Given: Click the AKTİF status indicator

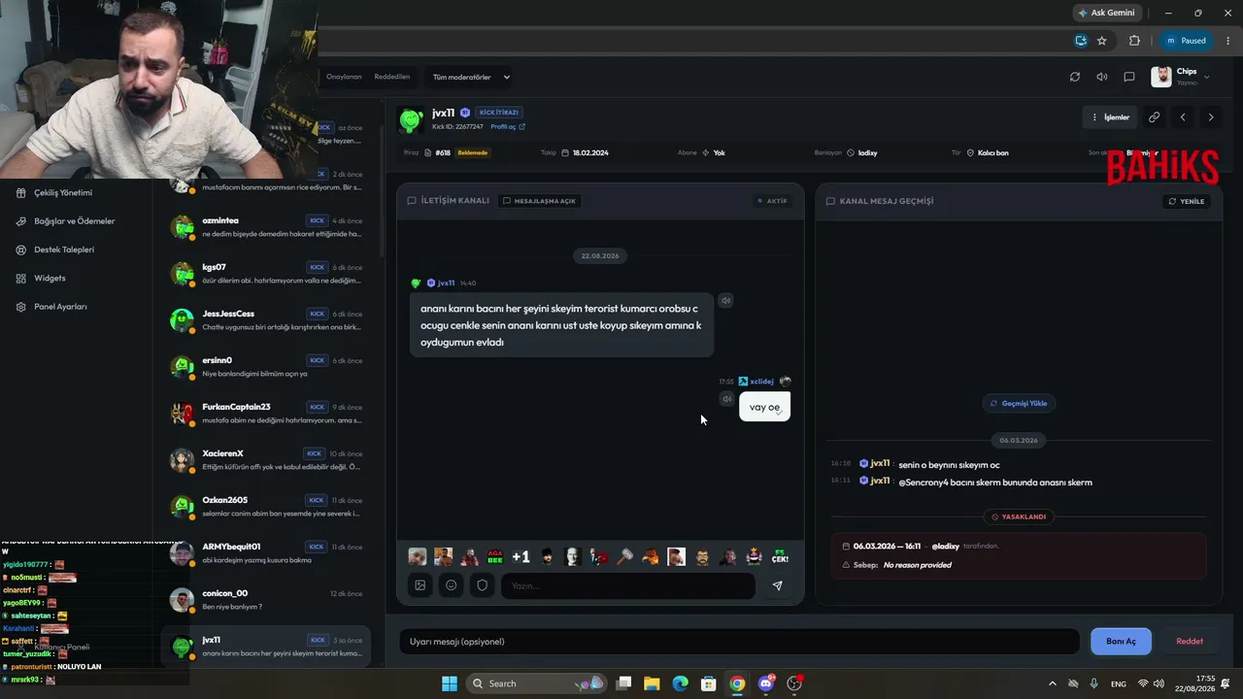Looking at the screenshot, I should click(x=773, y=201).
